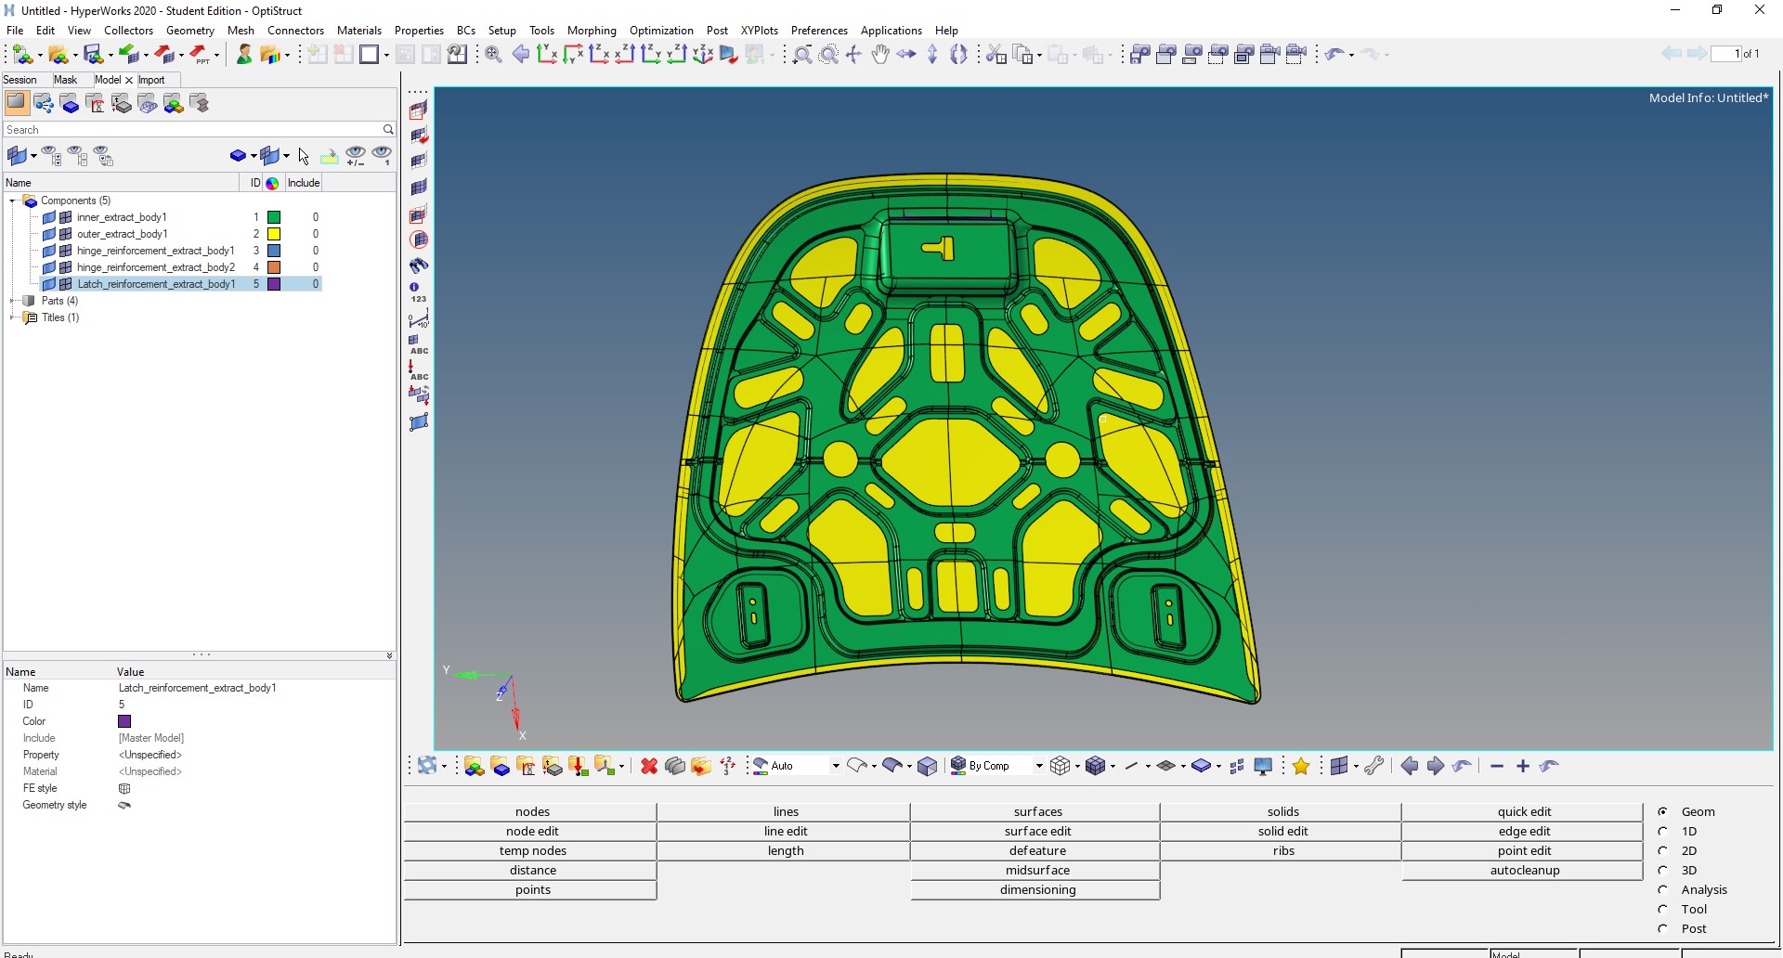Click the Search field in the model browser
This screenshot has height=958, width=1783.
193,130
